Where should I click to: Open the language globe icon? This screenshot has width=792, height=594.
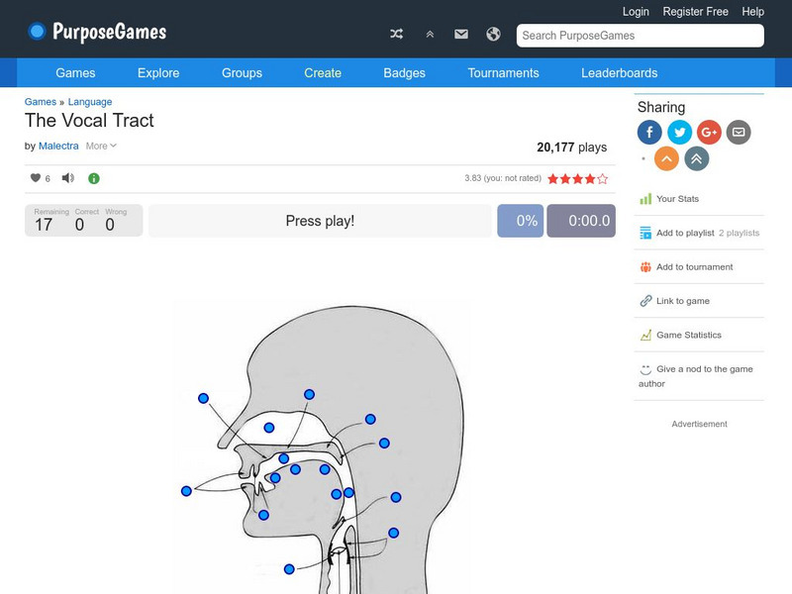492,33
